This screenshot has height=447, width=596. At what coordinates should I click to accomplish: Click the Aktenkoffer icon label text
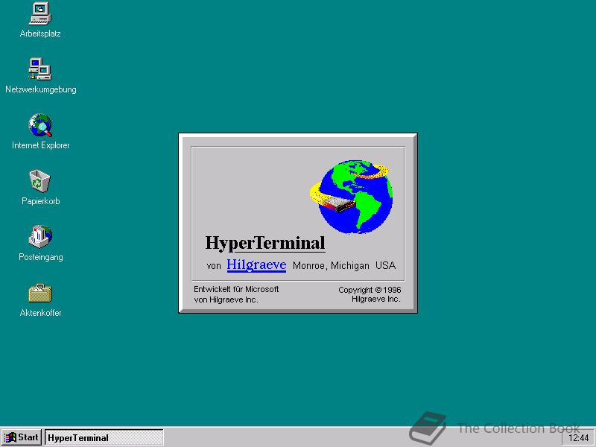41,313
